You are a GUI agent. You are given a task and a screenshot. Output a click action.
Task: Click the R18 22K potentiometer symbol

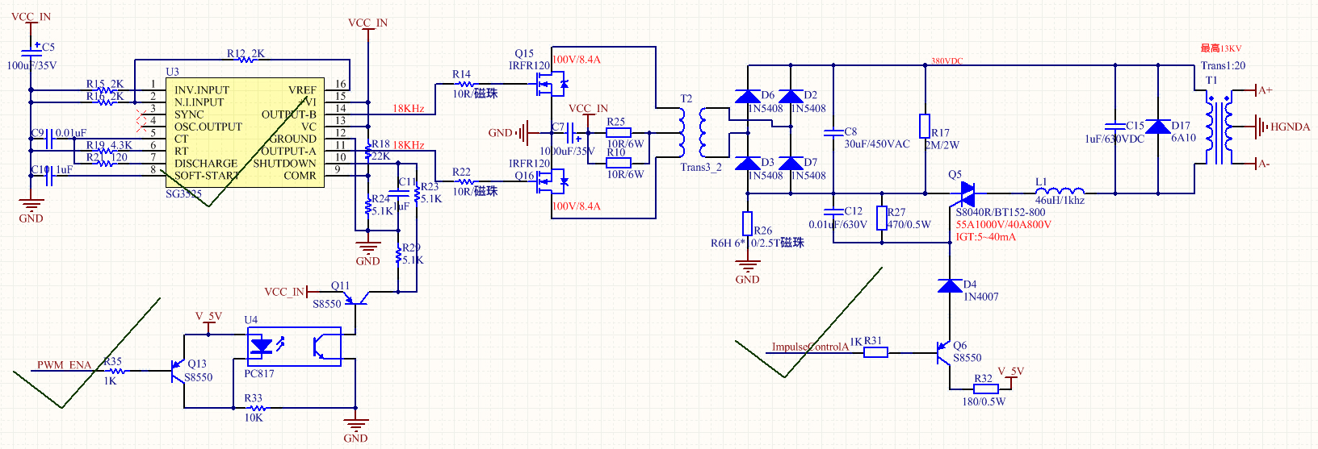[368, 152]
